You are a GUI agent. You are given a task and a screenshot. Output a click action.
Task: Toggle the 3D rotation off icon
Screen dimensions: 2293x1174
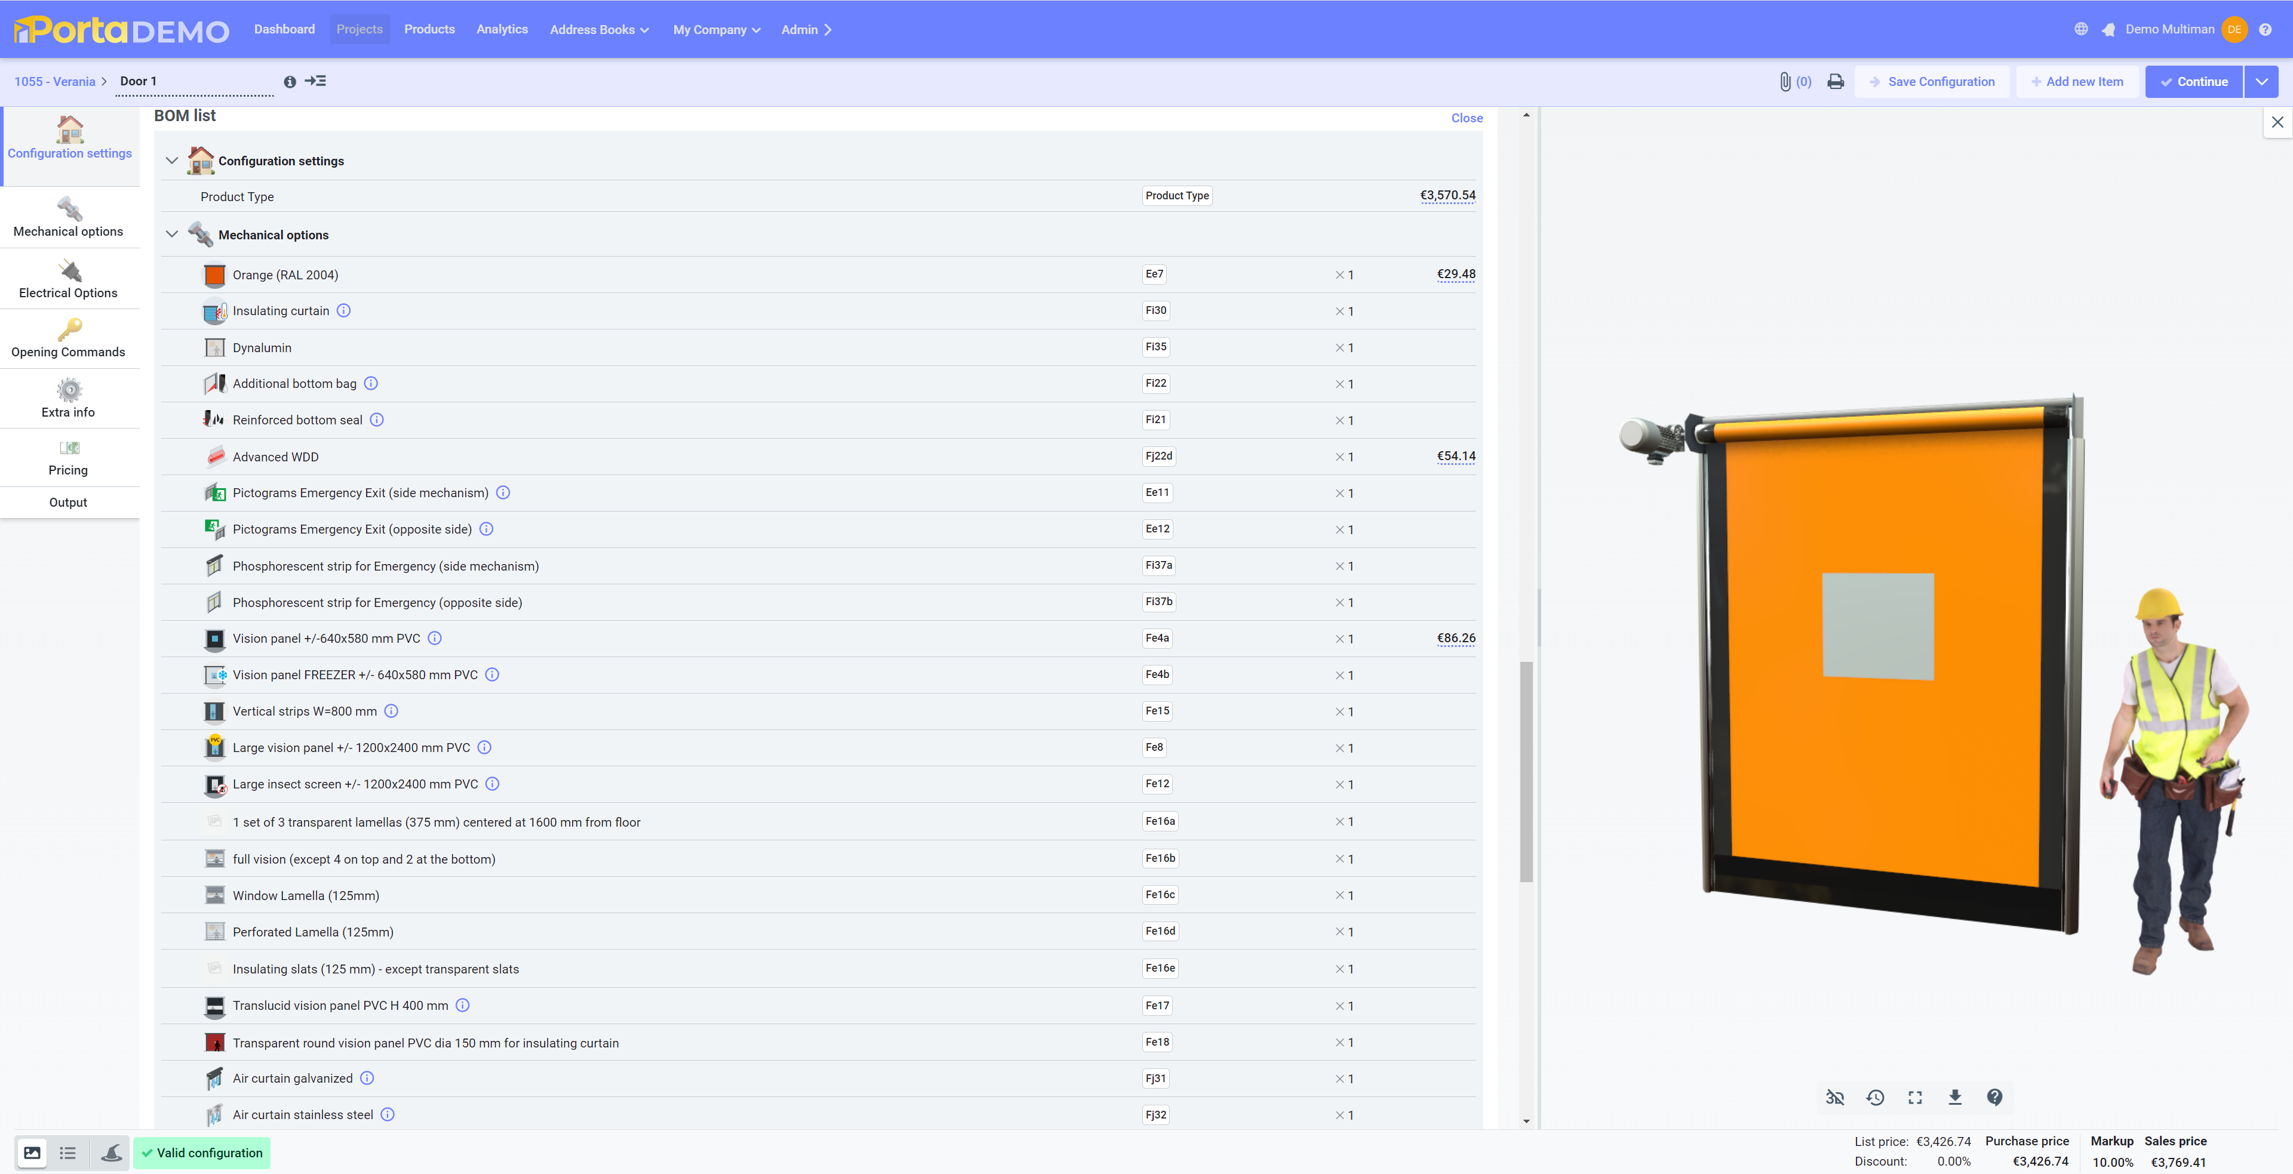1834,1098
